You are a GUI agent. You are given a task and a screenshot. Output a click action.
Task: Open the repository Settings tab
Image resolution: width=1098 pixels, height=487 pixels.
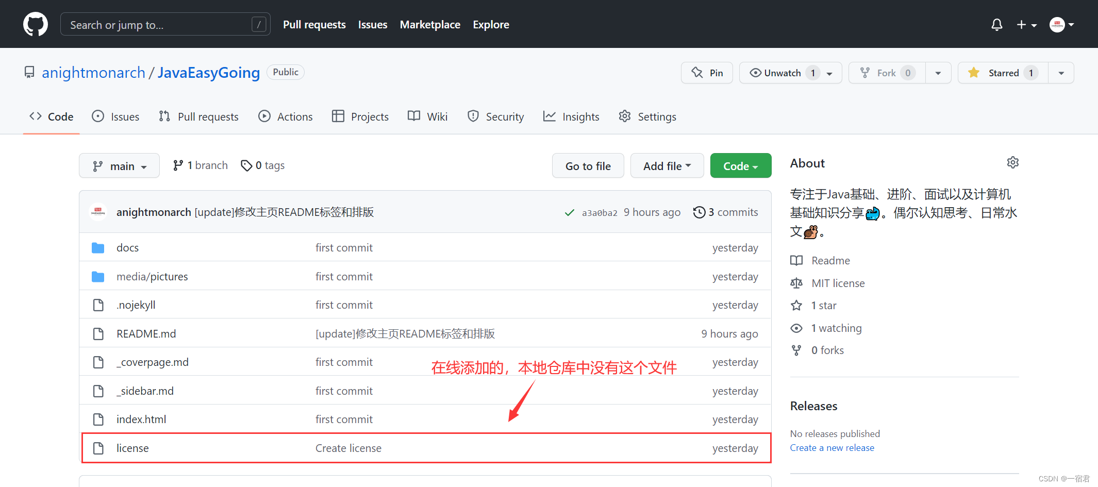pos(647,116)
